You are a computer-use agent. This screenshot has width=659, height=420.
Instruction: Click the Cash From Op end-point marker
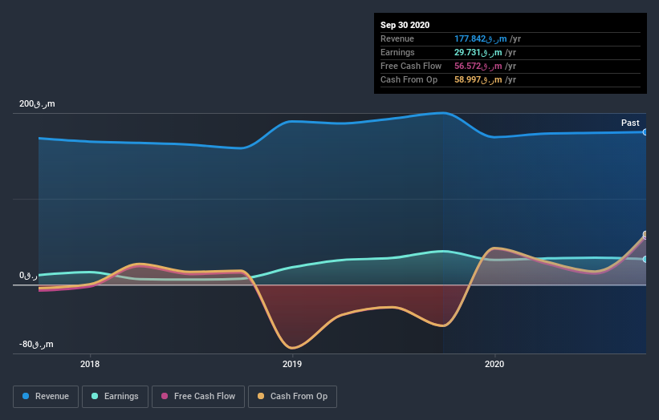coord(645,234)
